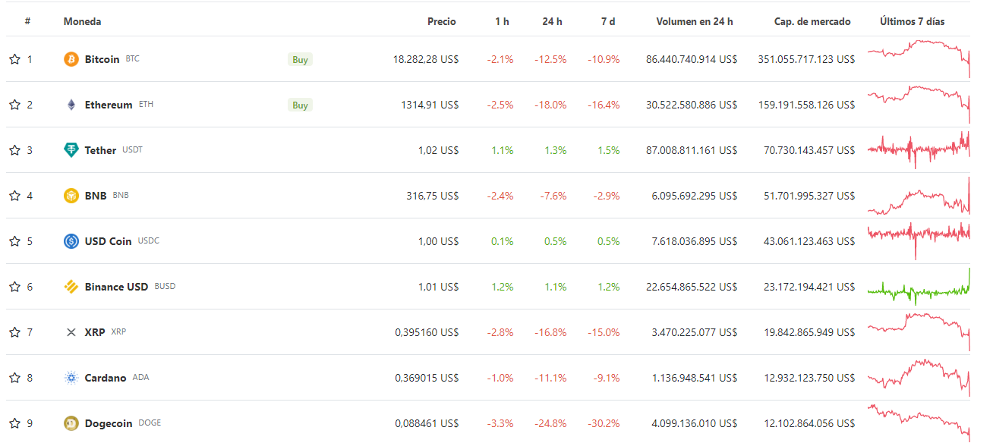
Task: Open the XRP name link
Action: [95, 332]
